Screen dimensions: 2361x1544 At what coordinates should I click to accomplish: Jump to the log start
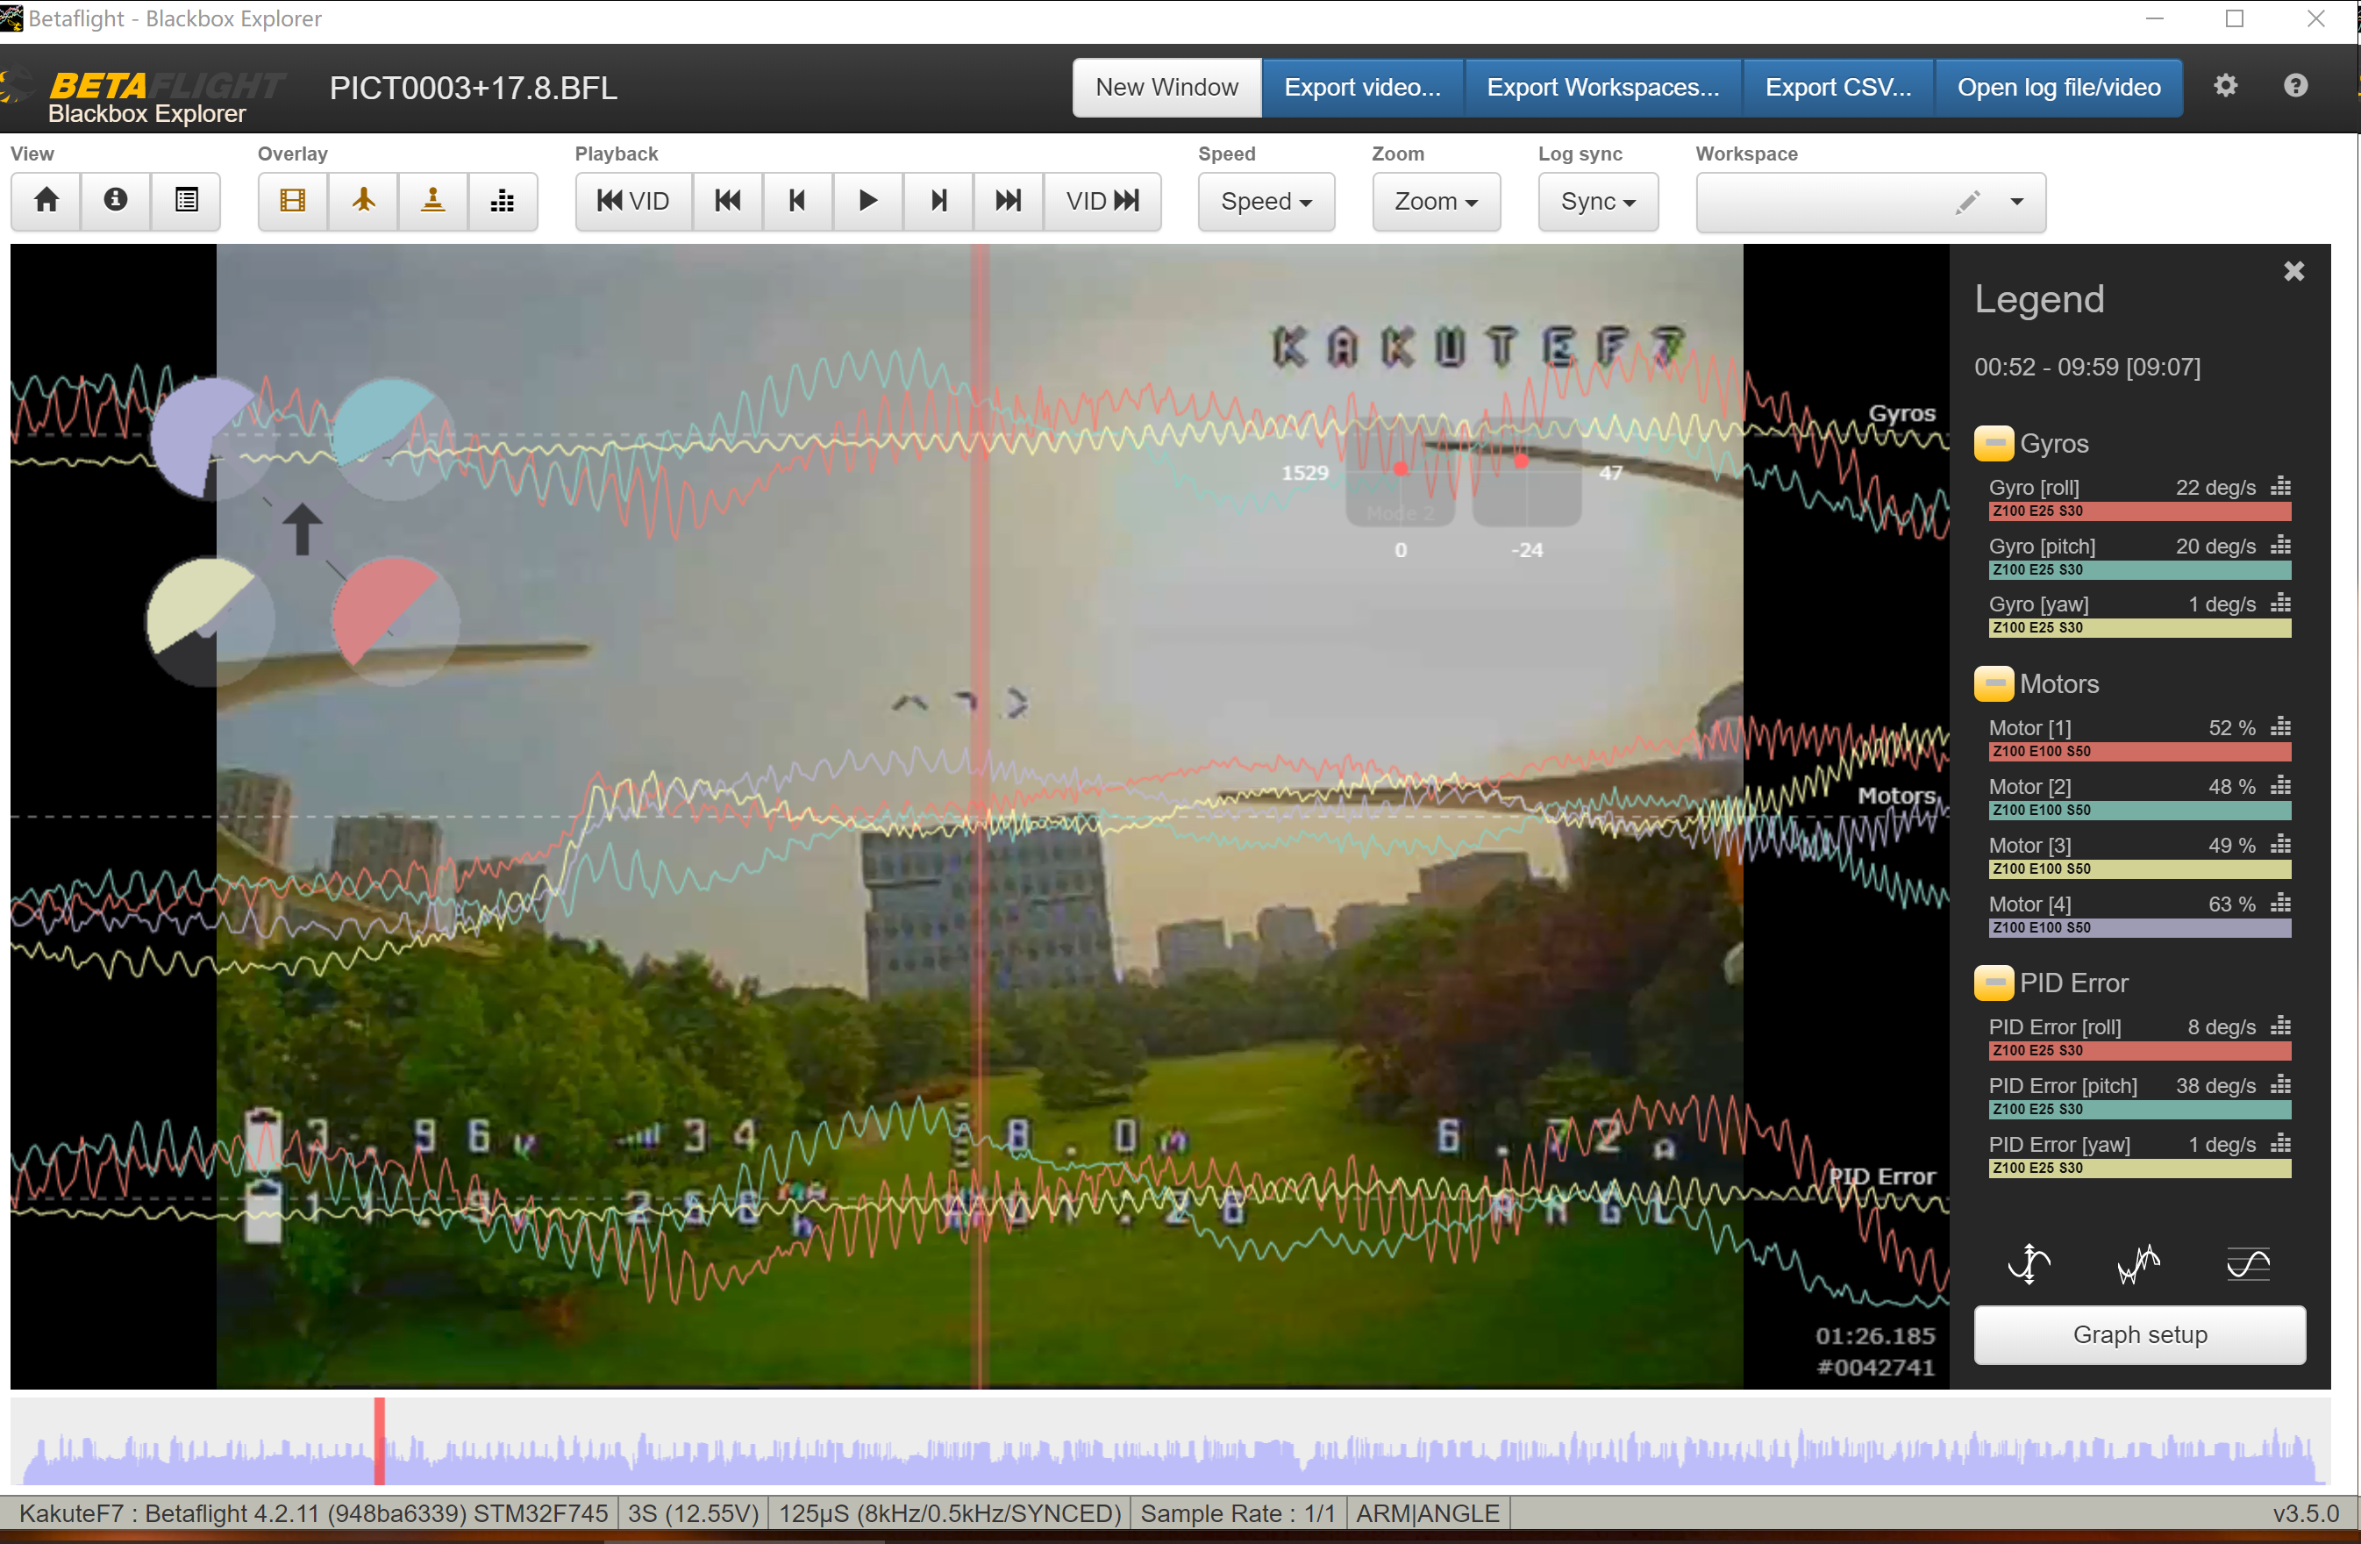tap(728, 202)
